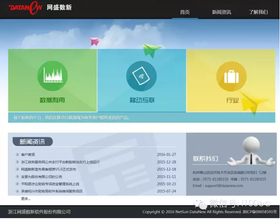
Task: Click the date 2015-07-24
Action: point(166,191)
